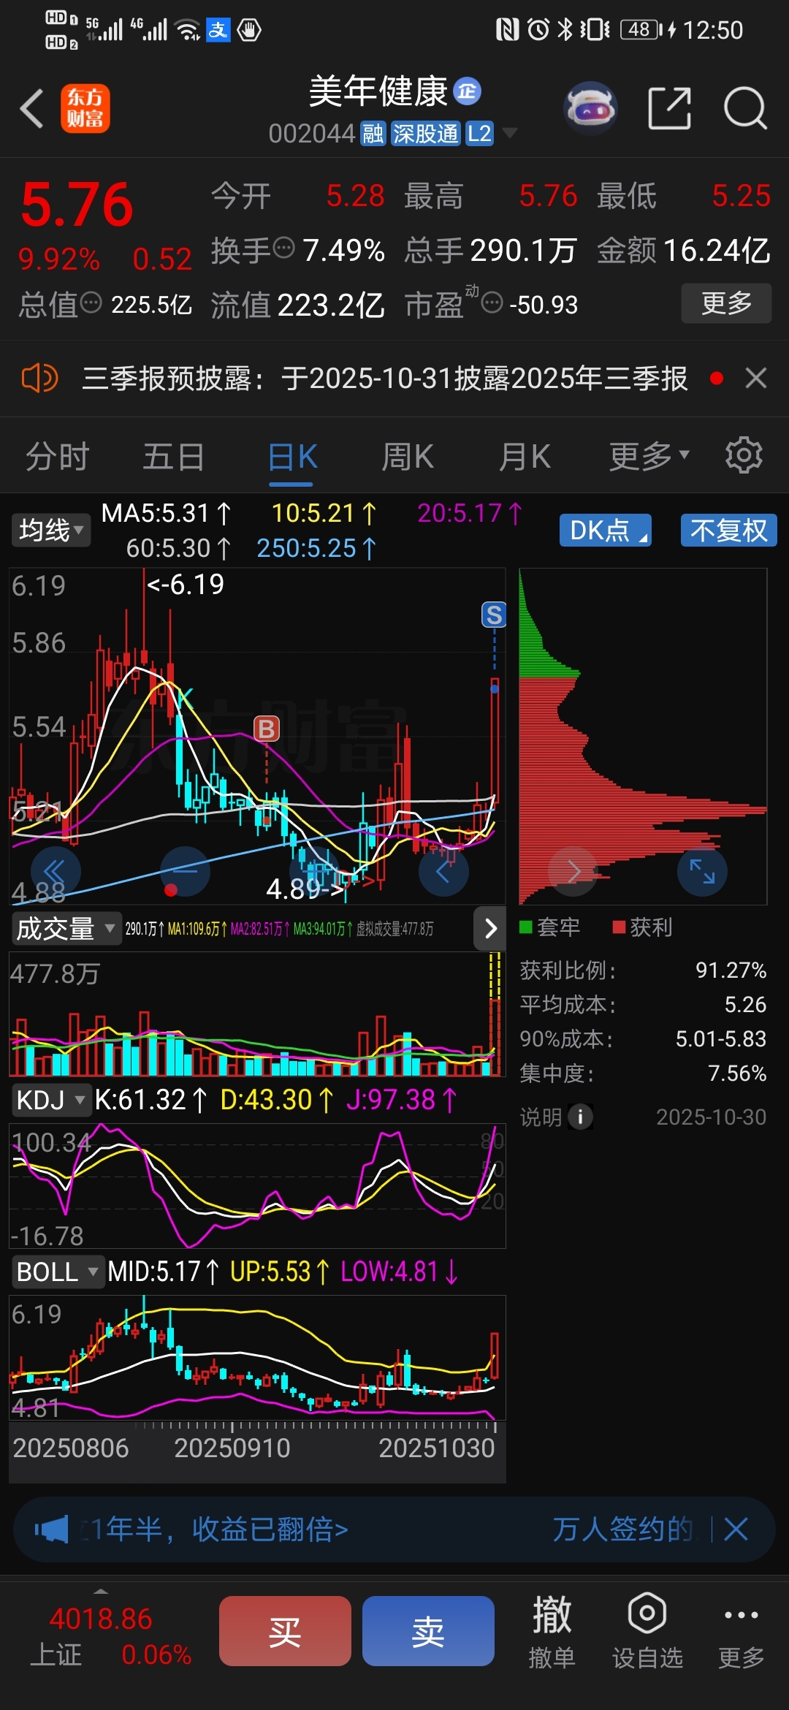The height and width of the screenshot is (1710, 789).
Task: Tap the share export icon
Action: coord(669,108)
